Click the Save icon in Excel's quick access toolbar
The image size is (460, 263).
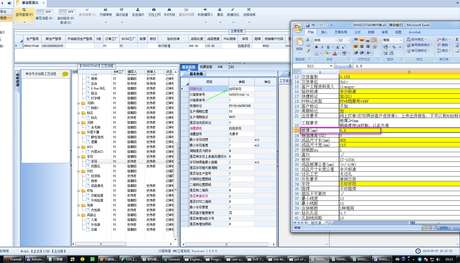click(x=308, y=25)
